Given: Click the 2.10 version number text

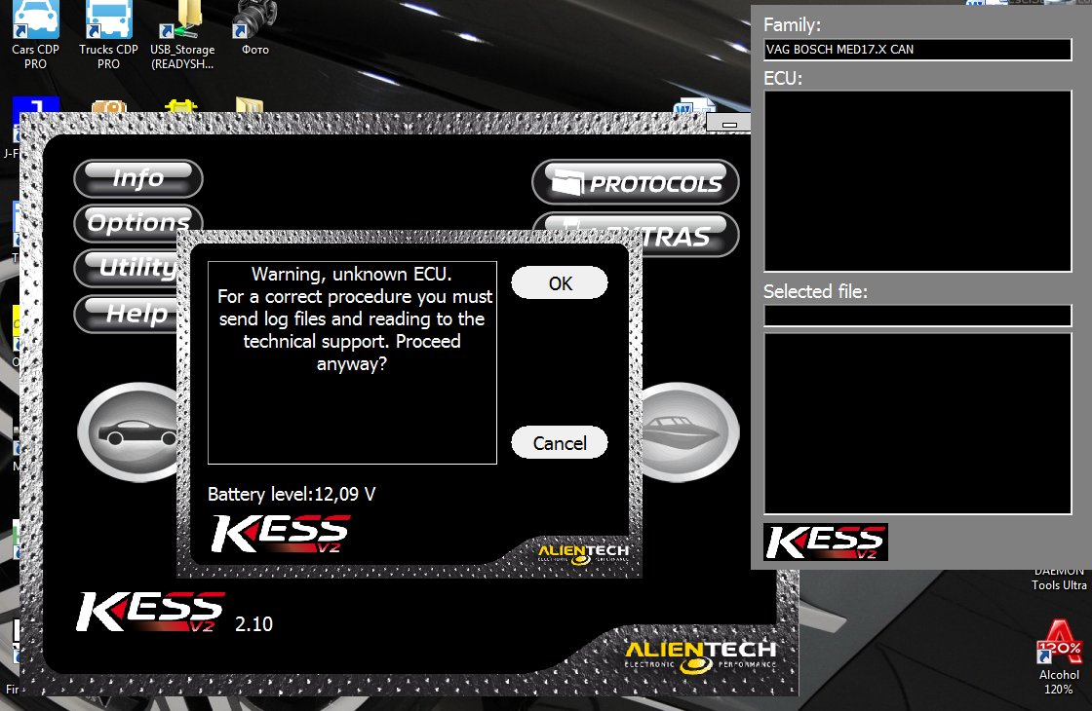Looking at the screenshot, I should click(253, 624).
